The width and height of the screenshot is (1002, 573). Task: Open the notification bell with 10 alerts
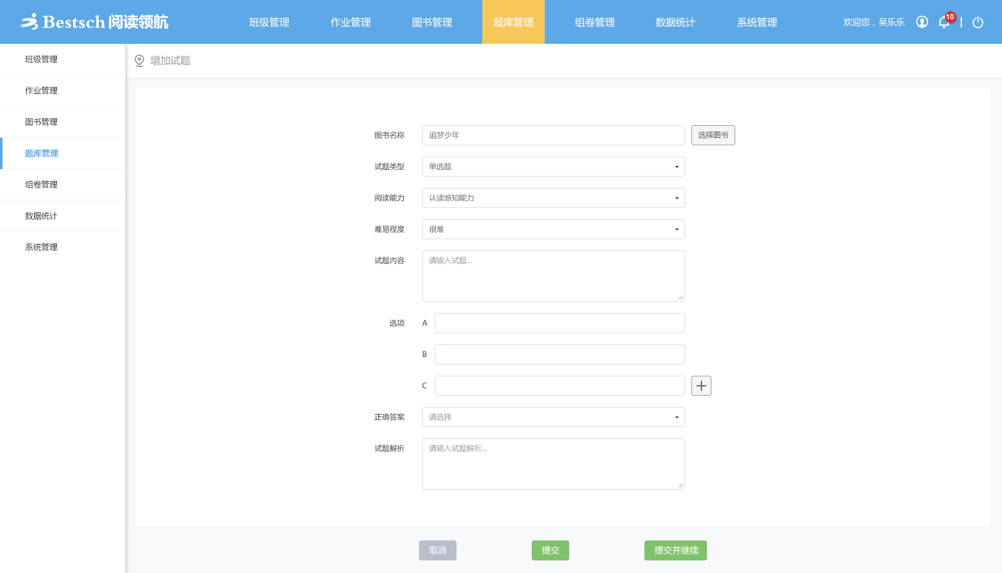[x=944, y=23]
